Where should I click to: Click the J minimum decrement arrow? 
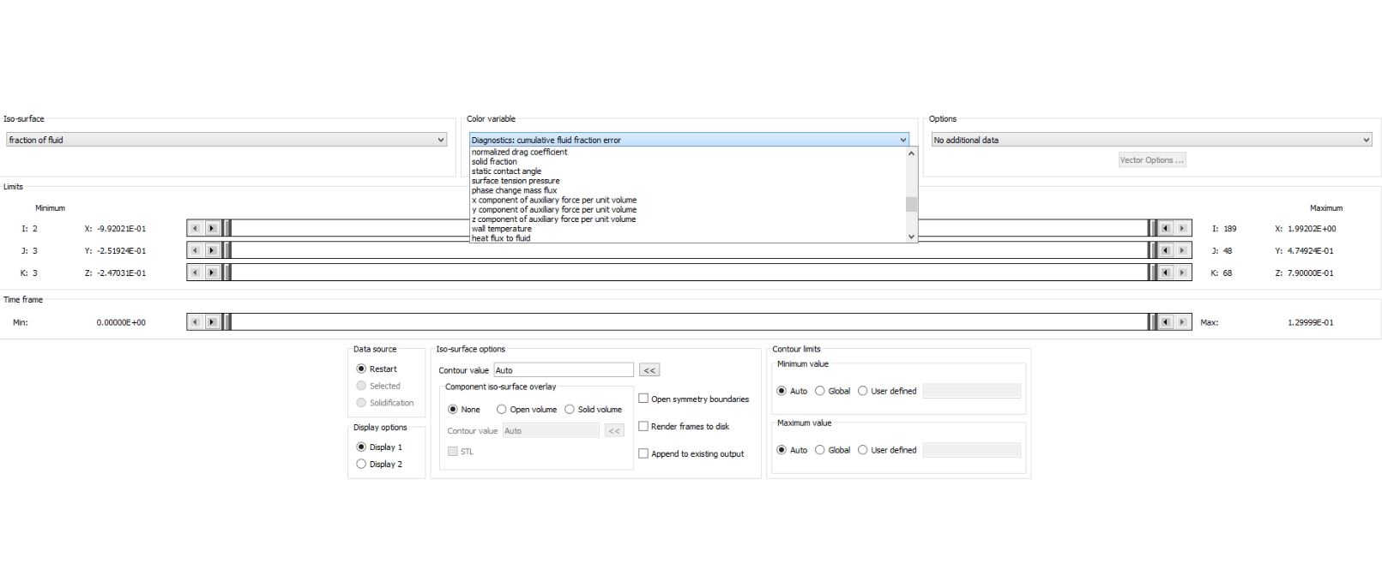195,250
